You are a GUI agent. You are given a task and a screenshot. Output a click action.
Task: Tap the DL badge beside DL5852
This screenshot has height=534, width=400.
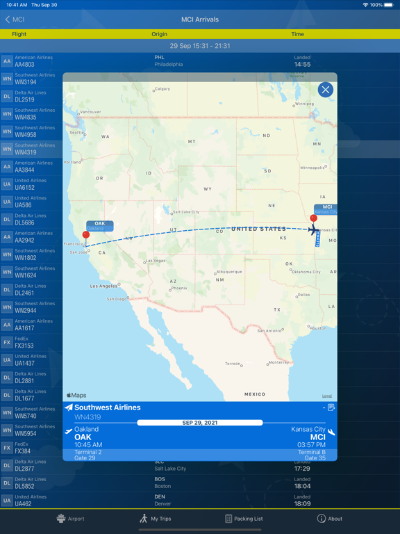click(x=7, y=483)
